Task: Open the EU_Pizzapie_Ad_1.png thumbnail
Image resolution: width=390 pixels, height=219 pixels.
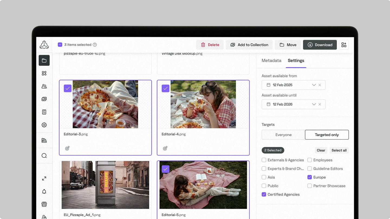Action: [105, 185]
